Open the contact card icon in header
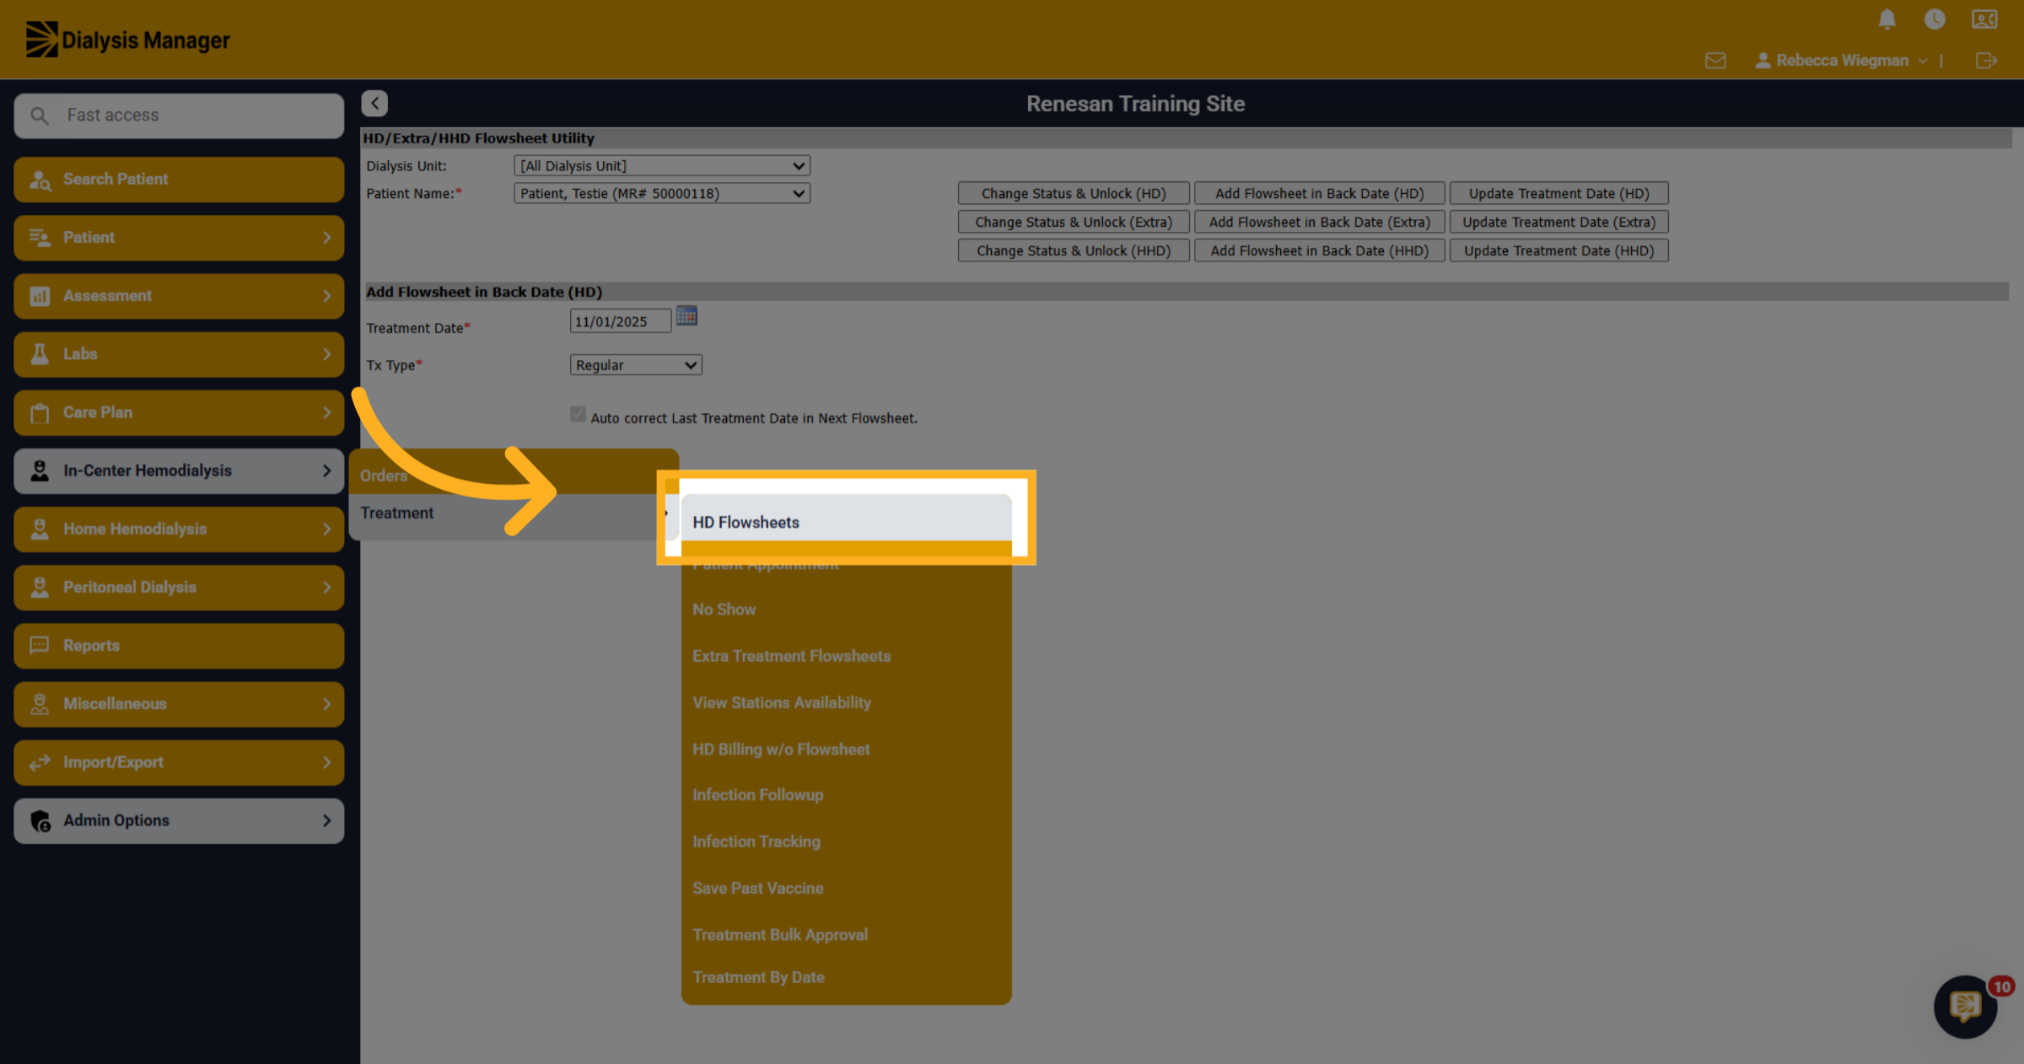2024x1064 pixels. click(x=1984, y=19)
